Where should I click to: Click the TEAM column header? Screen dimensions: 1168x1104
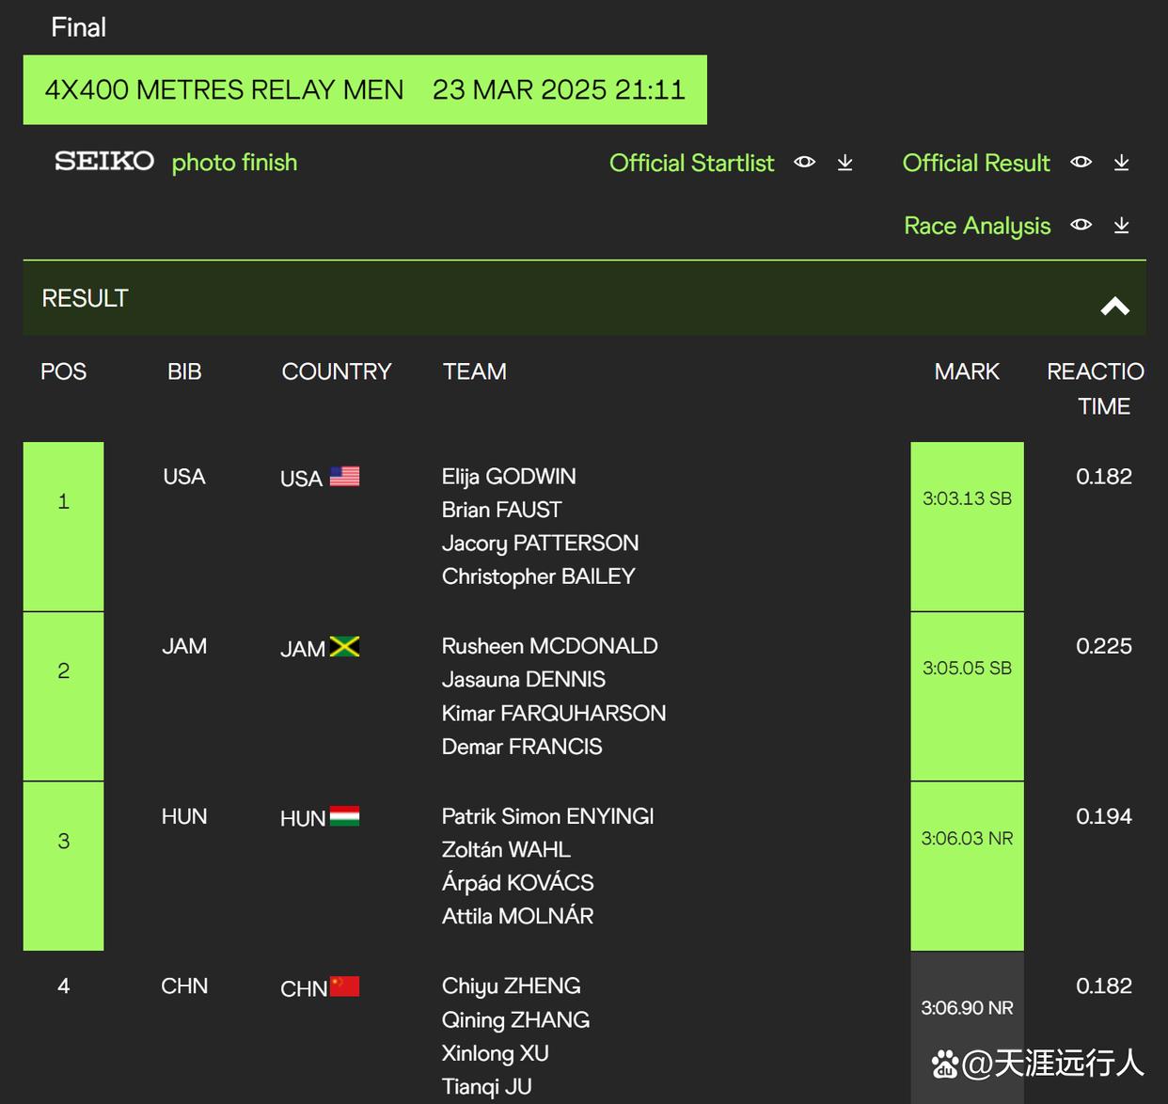coord(475,371)
